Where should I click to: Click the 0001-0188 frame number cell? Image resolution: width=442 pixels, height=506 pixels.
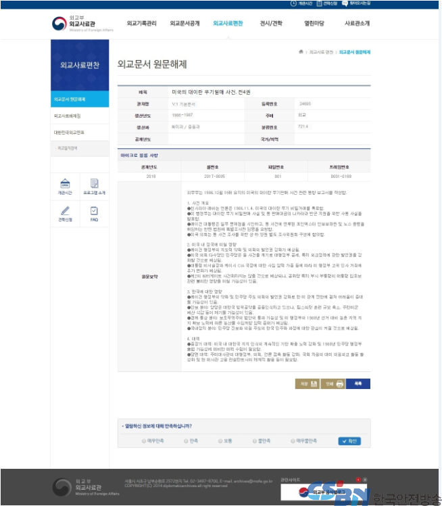coord(341,177)
